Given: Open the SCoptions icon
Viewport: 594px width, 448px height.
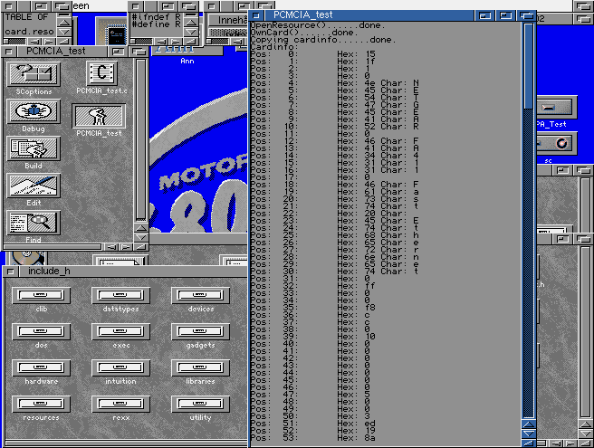Looking at the screenshot, I should [x=34, y=74].
